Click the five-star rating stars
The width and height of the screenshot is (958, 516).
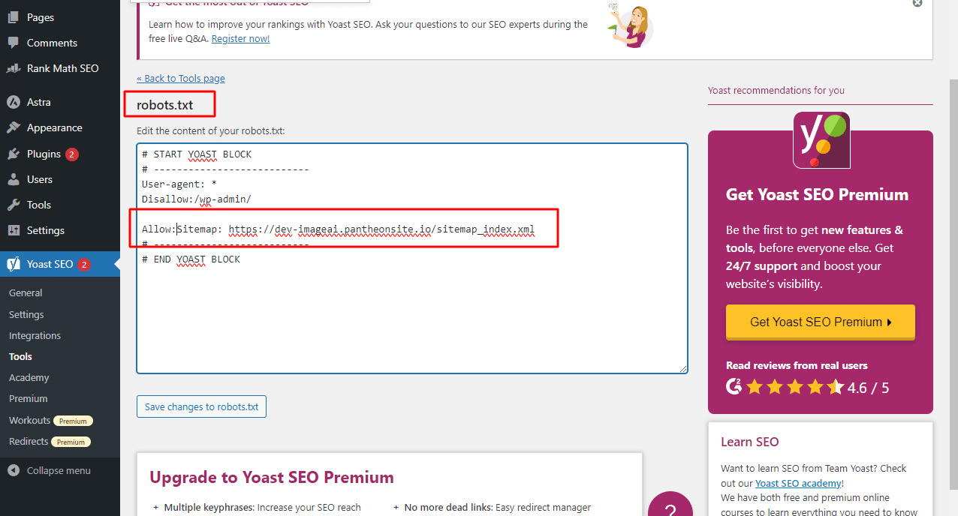(794, 387)
